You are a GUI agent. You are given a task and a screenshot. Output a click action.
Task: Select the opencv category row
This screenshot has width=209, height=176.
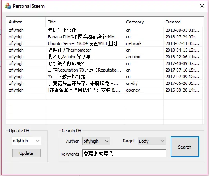pyautogui.click(x=104, y=90)
